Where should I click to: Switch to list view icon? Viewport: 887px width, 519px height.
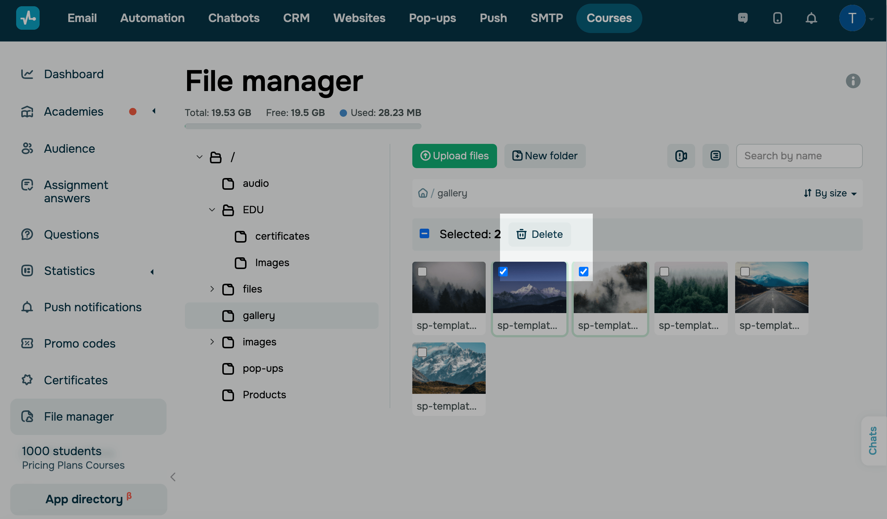tap(715, 156)
